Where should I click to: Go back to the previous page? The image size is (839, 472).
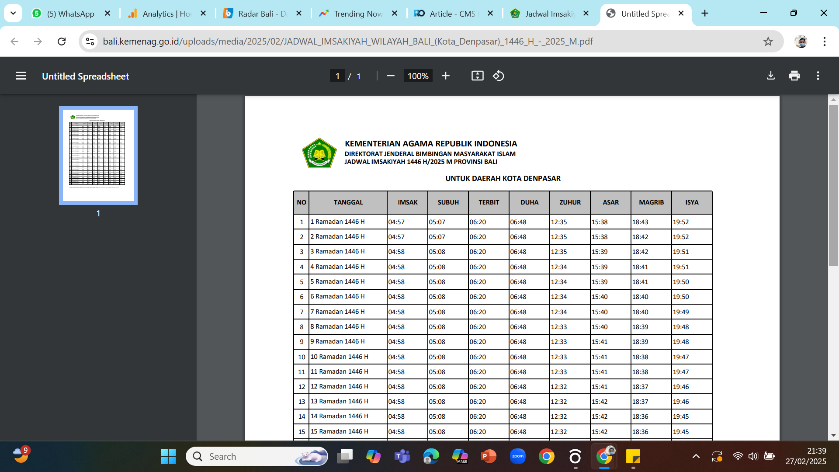[14, 41]
